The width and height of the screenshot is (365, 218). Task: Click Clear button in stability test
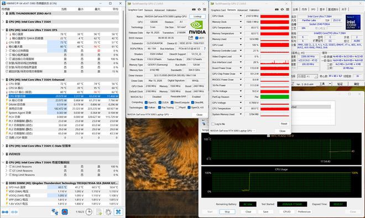(248, 212)
